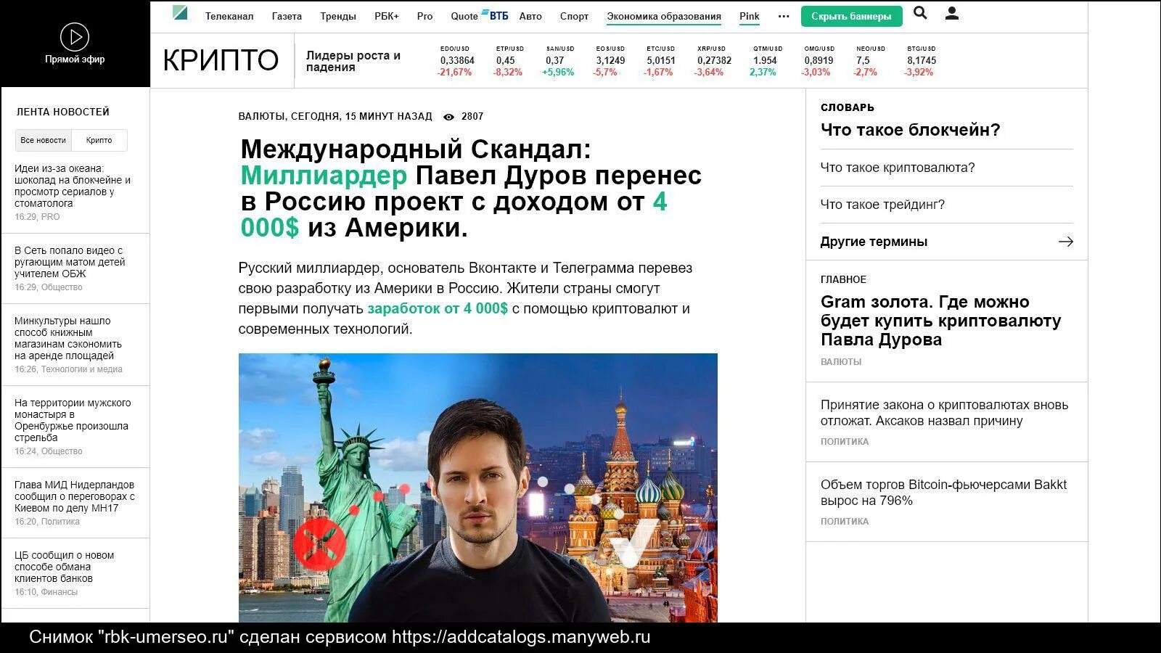Click the article meta ВАЛЮТЫ, СЕГОДНЯ text
1161x653 pixels.
[335, 116]
